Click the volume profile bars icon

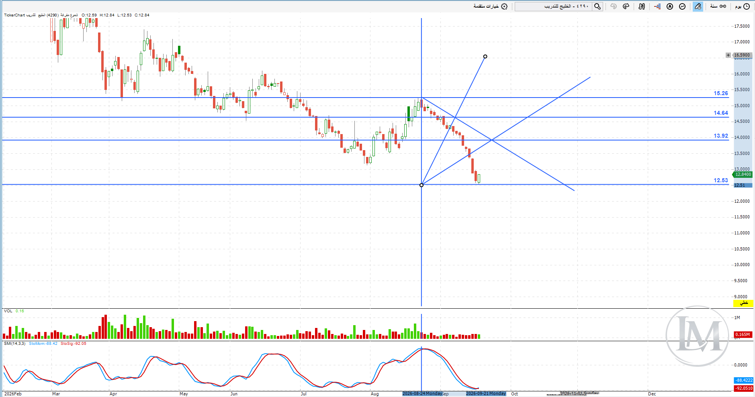(x=657, y=6)
